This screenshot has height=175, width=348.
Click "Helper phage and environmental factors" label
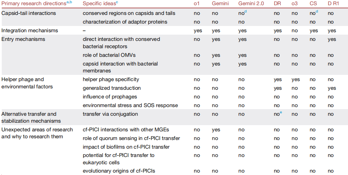click(x=27, y=83)
